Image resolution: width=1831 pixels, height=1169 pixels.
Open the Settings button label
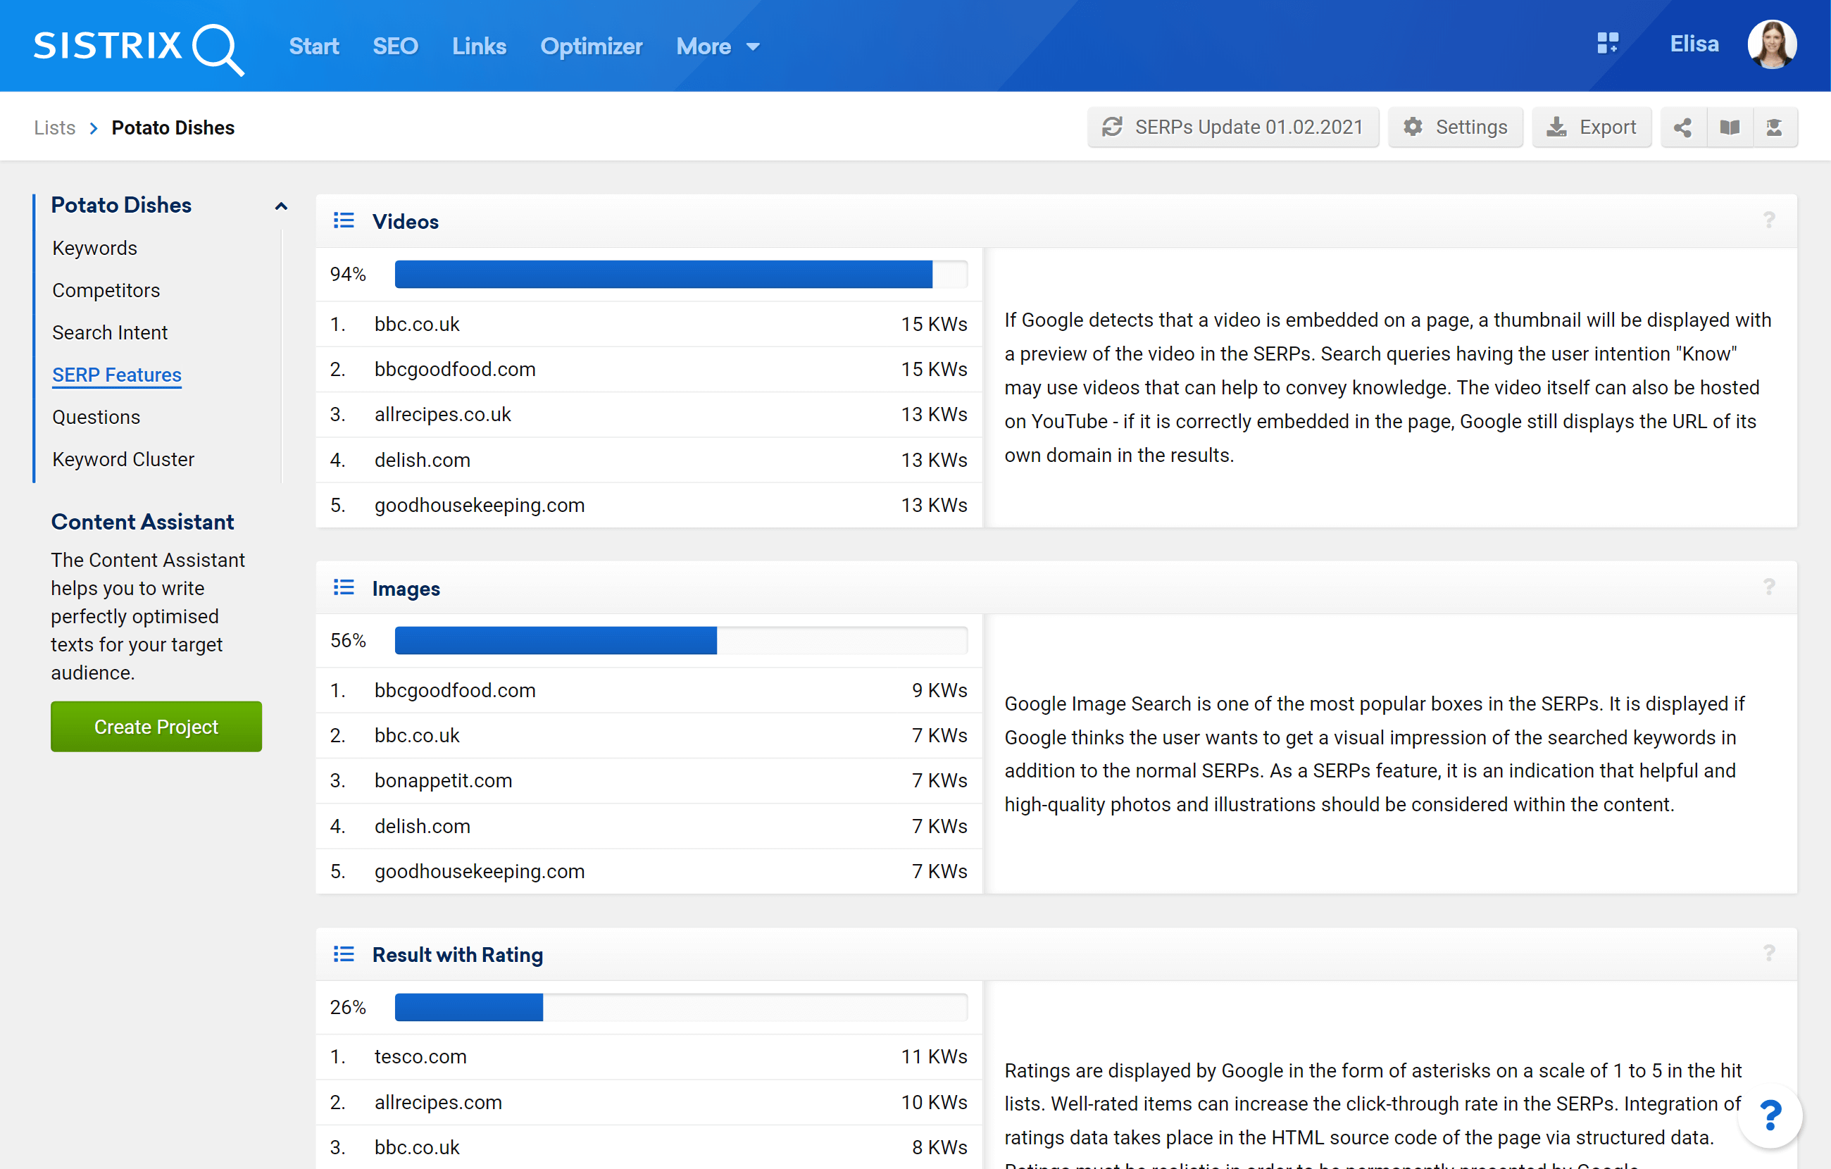coord(1470,127)
